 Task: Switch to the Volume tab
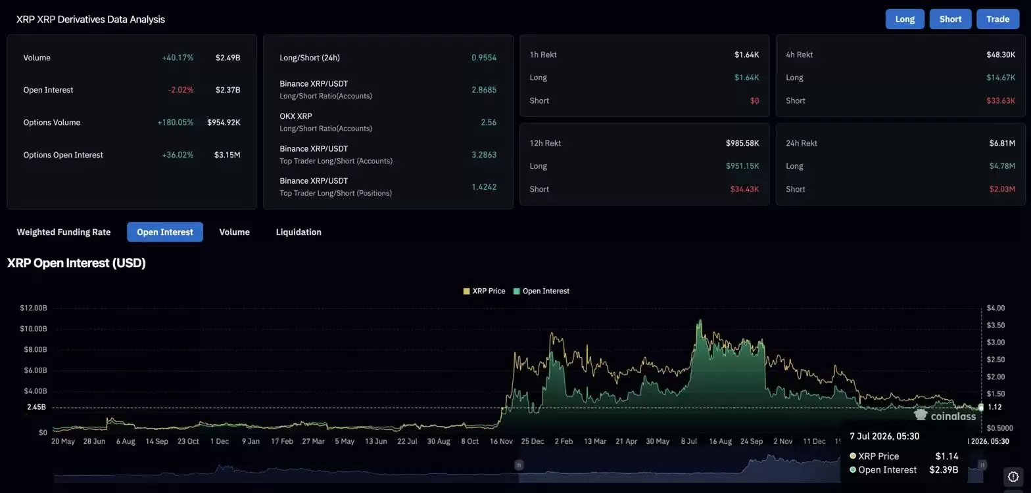click(234, 232)
